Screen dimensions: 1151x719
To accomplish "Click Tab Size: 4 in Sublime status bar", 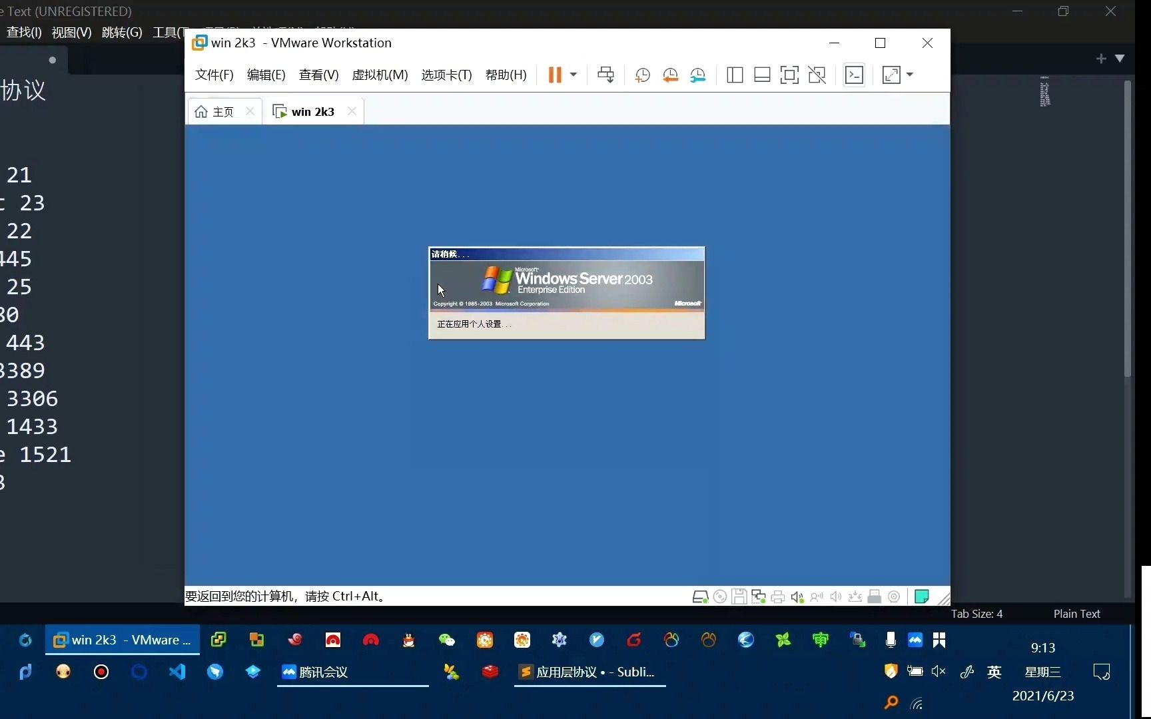I will [x=976, y=614].
